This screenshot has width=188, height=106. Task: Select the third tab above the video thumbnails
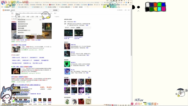click(78, 28)
